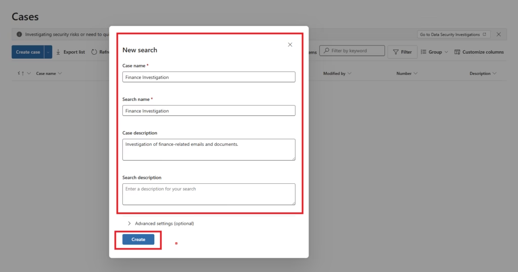Click the Create case button
Viewport: 518px width, 272px height.
point(28,52)
